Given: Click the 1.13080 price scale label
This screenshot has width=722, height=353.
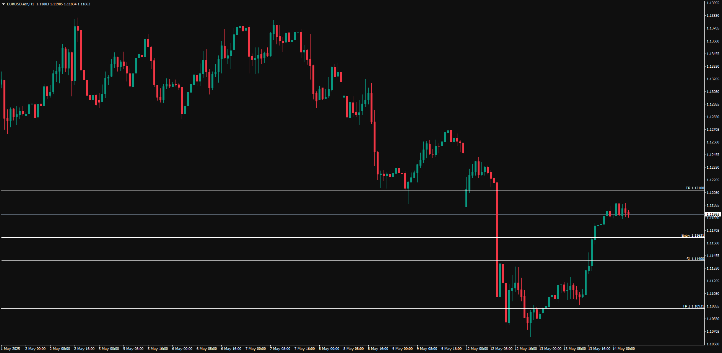Looking at the screenshot, I should (x=713, y=92).
